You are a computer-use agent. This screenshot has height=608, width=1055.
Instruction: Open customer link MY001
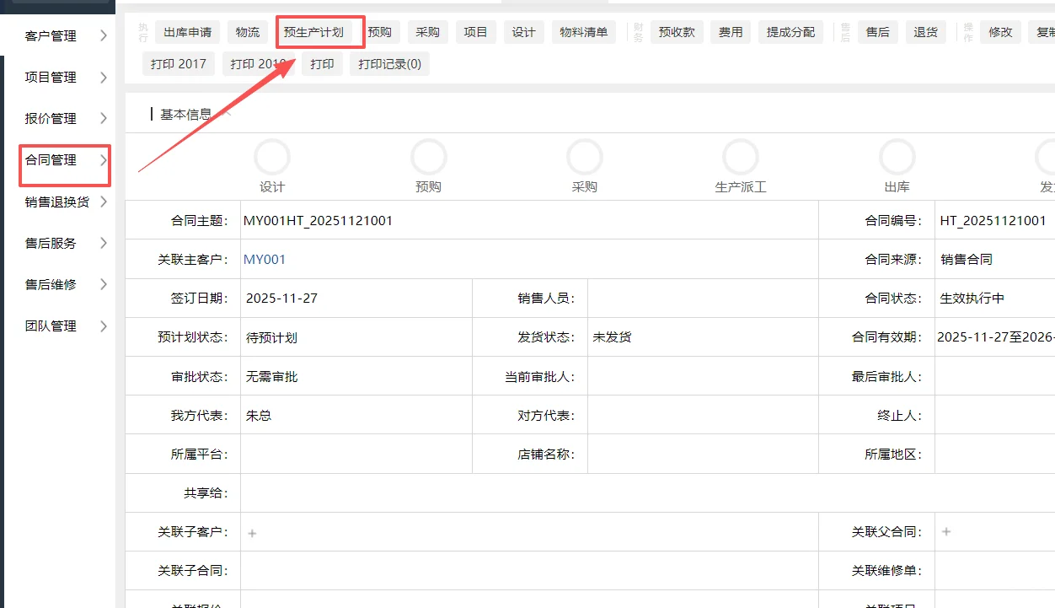tap(264, 259)
